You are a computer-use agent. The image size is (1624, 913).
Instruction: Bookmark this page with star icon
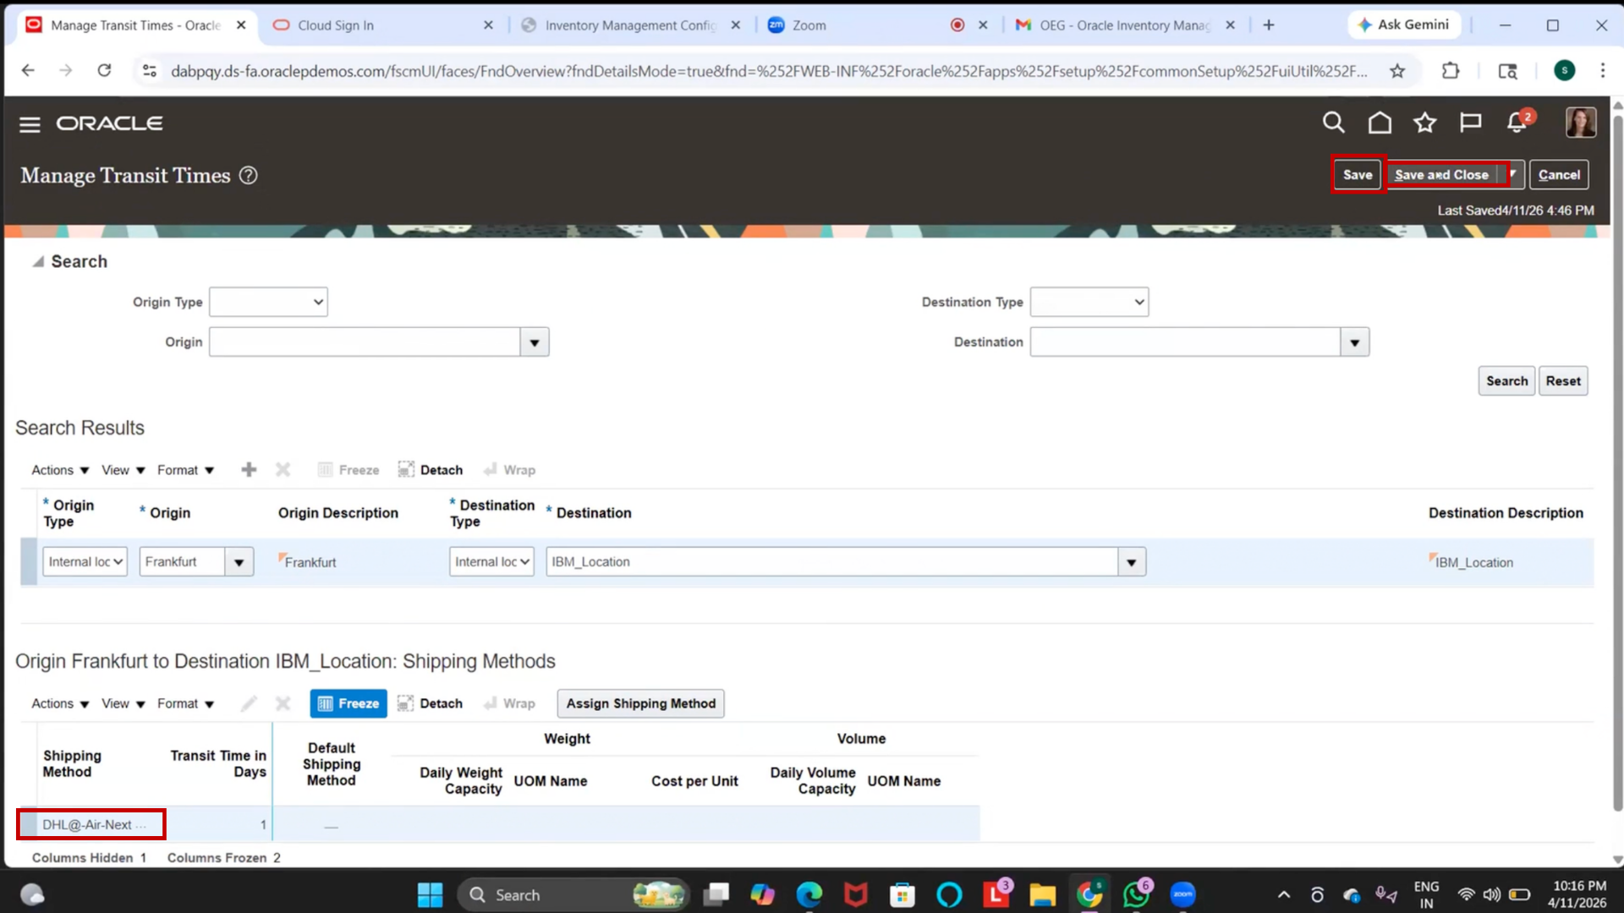pos(1397,71)
